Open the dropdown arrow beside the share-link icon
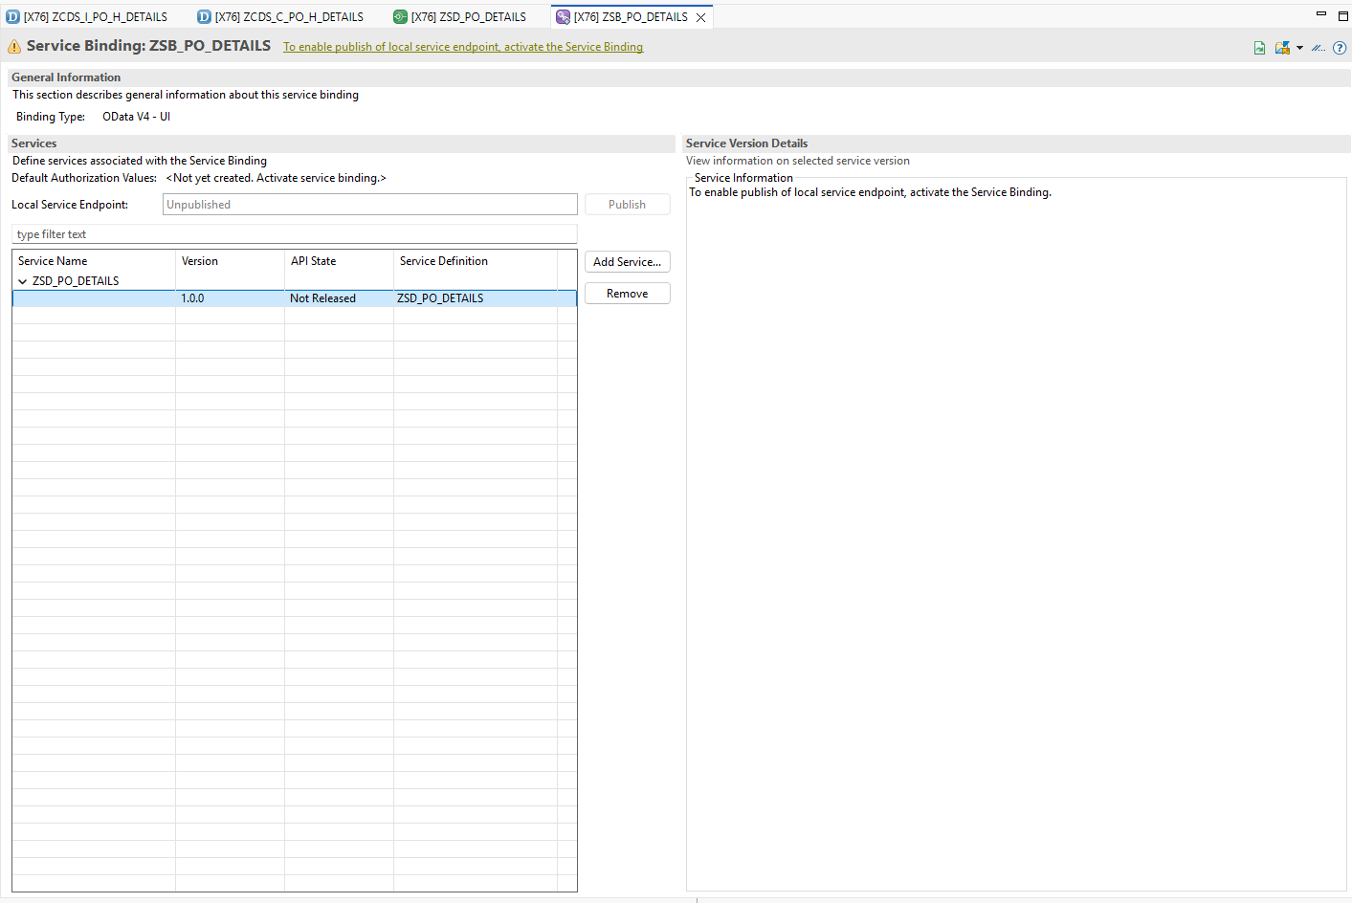This screenshot has width=1352, height=903. coord(1299,48)
